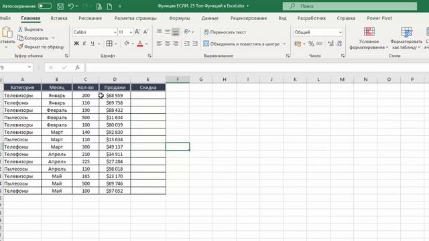Switch to the Главная tab
429x241 pixels.
coord(31,18)
